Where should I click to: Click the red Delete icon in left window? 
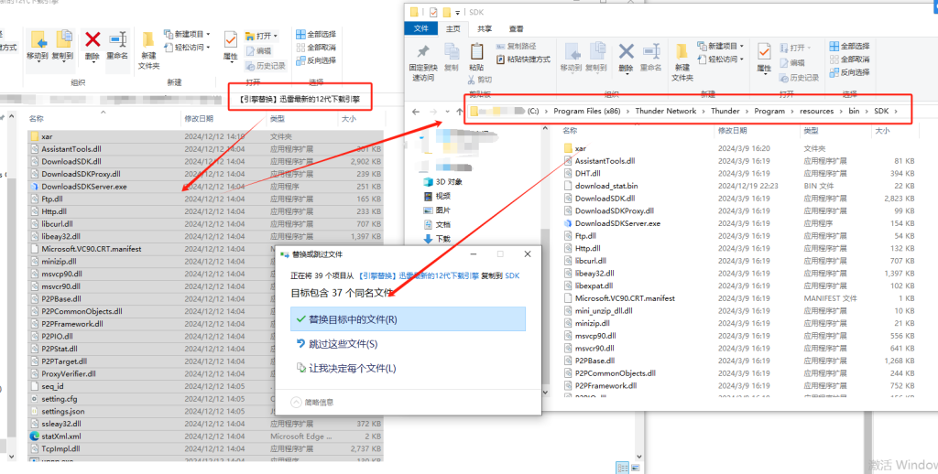click(93, 39)
